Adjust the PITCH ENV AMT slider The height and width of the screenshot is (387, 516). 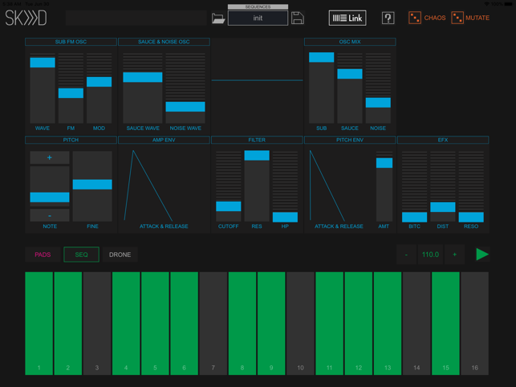[x=384, y=186]
